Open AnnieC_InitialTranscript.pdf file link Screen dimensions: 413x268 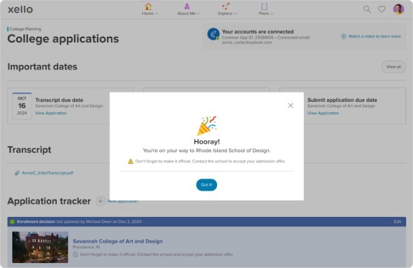tap(47, 173)
